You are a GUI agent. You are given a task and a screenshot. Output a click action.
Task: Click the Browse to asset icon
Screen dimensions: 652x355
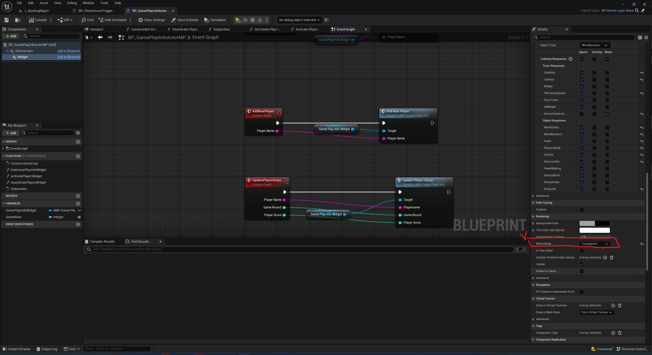[18, 20]
